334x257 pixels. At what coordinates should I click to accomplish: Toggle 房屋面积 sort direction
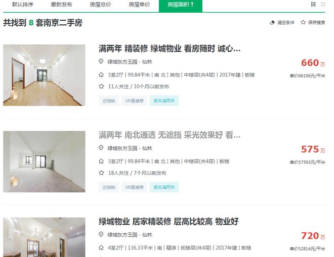[x=181, y=6]
